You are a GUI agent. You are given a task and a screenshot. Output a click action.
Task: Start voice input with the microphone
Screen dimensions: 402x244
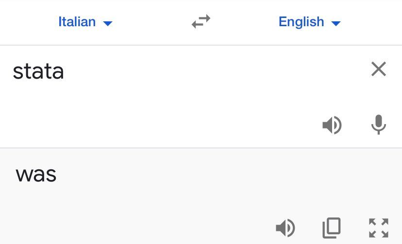coord(378,125)
